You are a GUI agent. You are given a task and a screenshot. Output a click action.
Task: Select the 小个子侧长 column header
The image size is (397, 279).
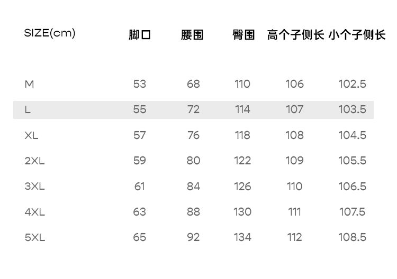(357, 35)
